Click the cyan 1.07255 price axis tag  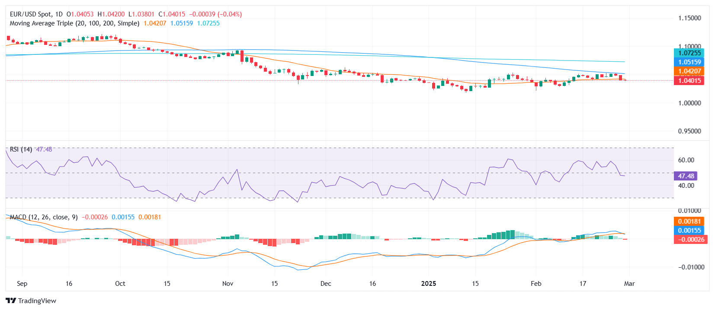pyautogui.click(x=689, y=53)
